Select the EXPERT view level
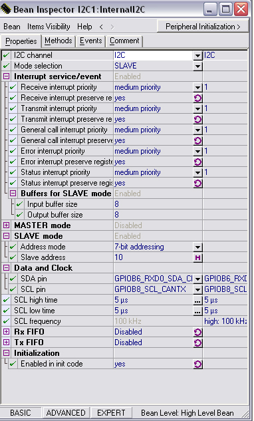254x421 pixels. 111,412
